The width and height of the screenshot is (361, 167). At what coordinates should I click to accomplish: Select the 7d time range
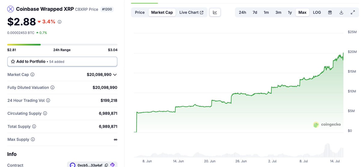[x=255, y=12]
